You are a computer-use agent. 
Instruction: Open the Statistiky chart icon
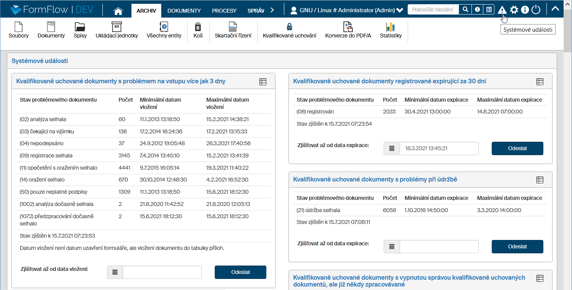click(391, 30)
